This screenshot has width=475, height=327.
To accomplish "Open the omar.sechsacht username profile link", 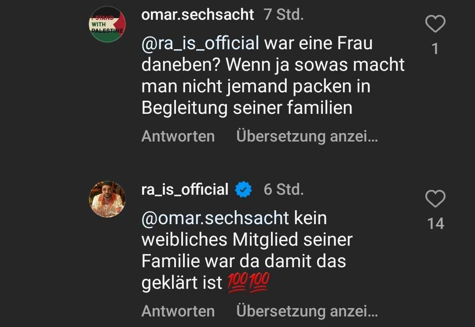I will pos(197,15).
